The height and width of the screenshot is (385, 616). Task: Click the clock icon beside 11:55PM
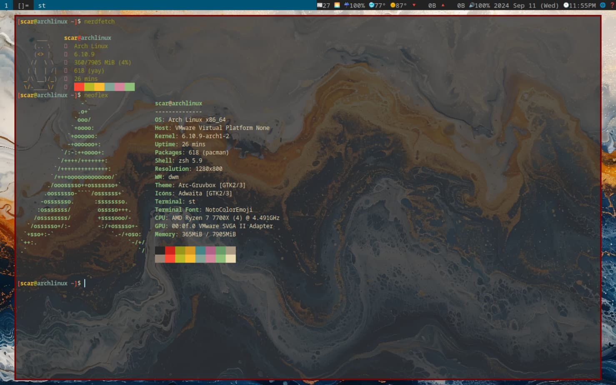566,5
